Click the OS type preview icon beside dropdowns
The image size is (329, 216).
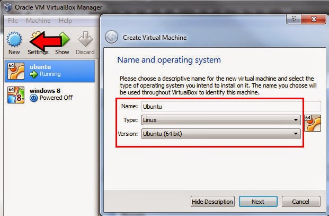click(313, 123)
